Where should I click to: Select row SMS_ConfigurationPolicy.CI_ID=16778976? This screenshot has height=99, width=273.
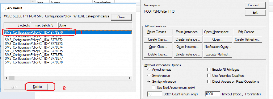click(68, 55)
